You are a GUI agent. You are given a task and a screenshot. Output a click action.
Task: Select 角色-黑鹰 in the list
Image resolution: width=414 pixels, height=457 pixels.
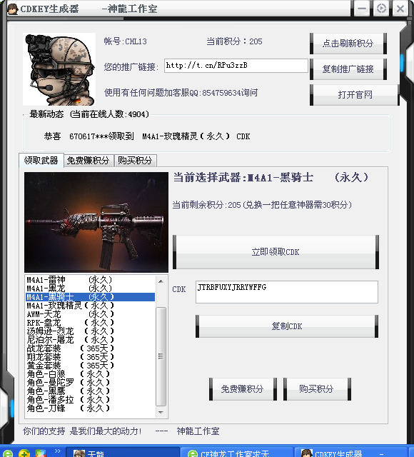[91, 391]
